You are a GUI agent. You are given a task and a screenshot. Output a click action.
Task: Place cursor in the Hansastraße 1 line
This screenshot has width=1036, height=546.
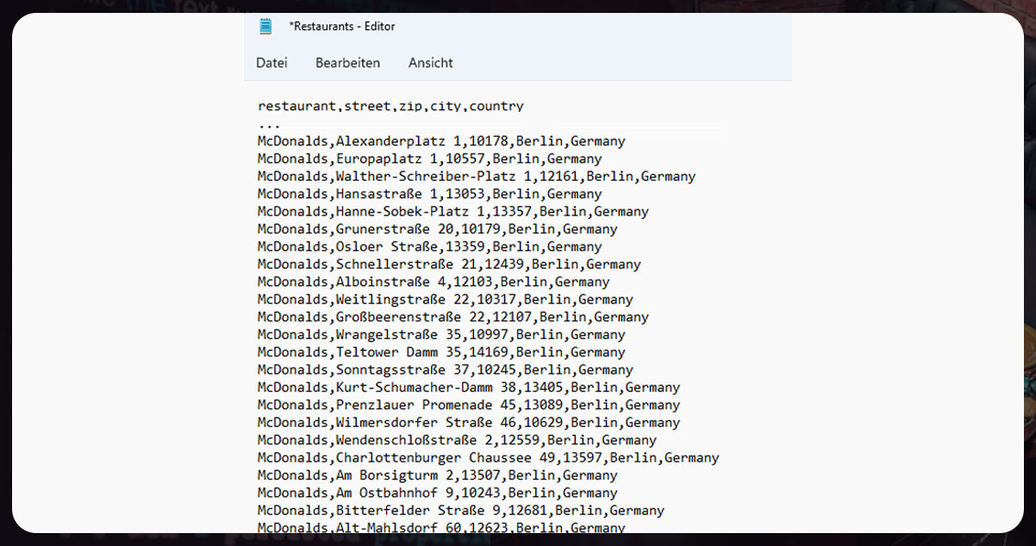[429, 195]
